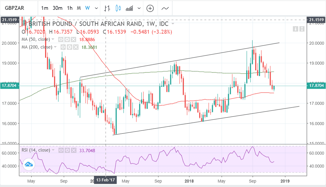The width and height of the screenshot is (326, 187).
Task: Select the M monthly timeframe
Action: tap(79, 8)
